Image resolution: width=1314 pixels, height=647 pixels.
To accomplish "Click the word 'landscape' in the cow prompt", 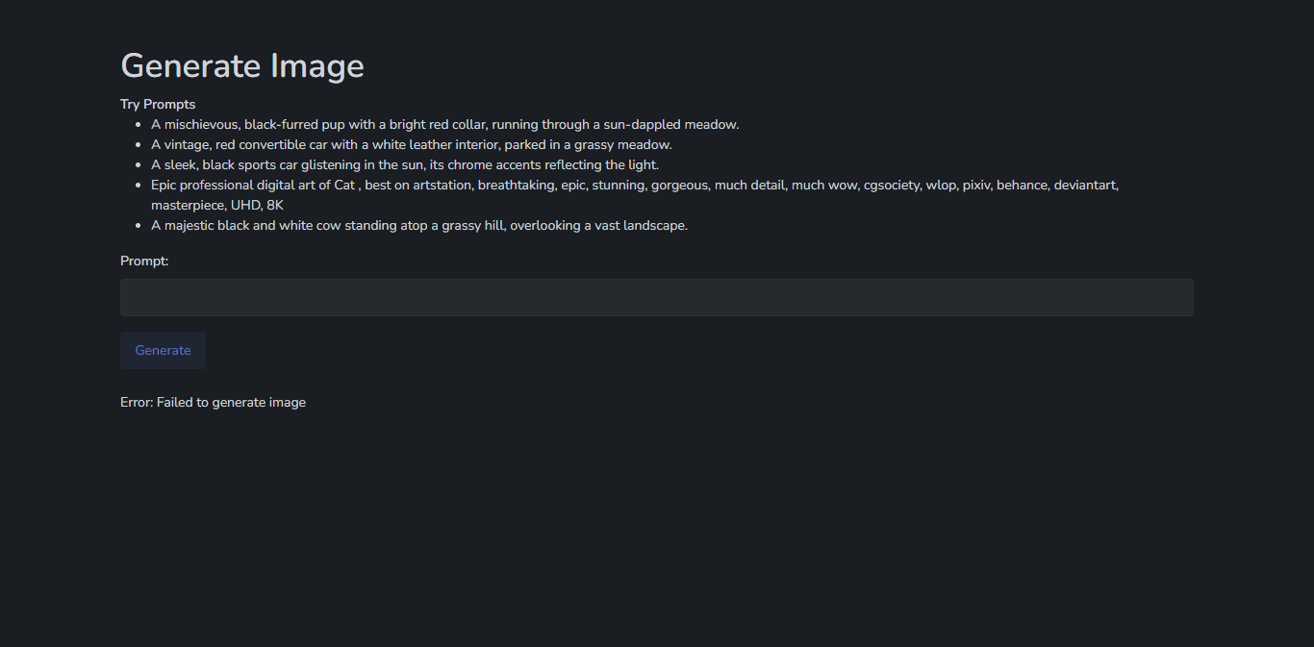I will click(x=653, y=225).
